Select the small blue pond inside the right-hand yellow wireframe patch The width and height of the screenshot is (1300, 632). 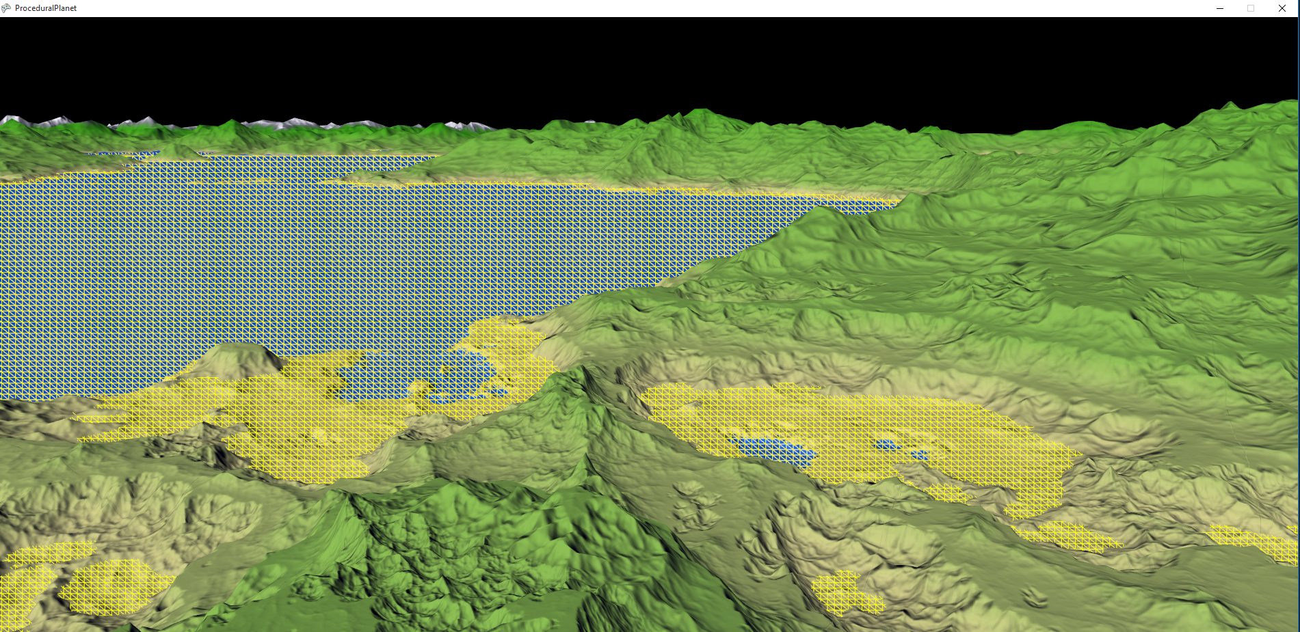[x=773, y=449]
